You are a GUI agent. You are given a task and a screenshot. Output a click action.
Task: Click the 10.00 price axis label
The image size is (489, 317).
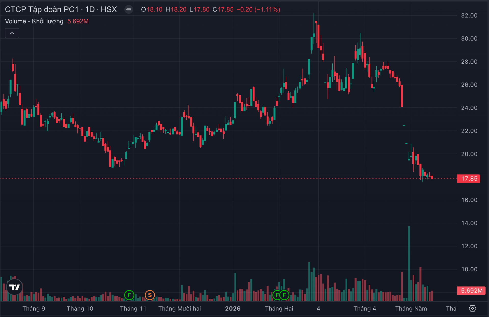469,269
